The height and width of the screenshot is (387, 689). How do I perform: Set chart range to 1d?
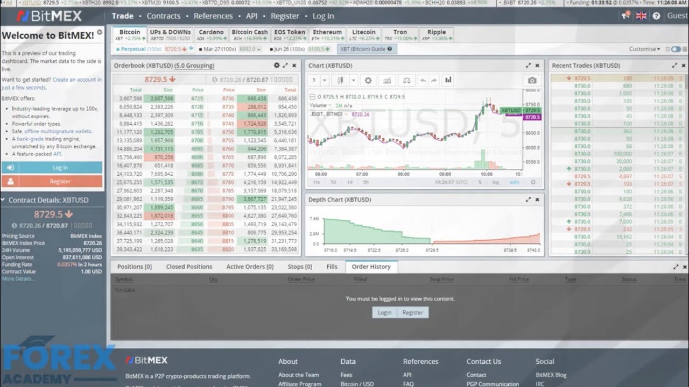click(x=350, y=182)
